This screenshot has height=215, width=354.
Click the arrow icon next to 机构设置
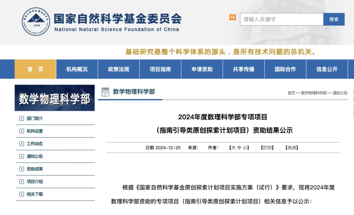22,131
